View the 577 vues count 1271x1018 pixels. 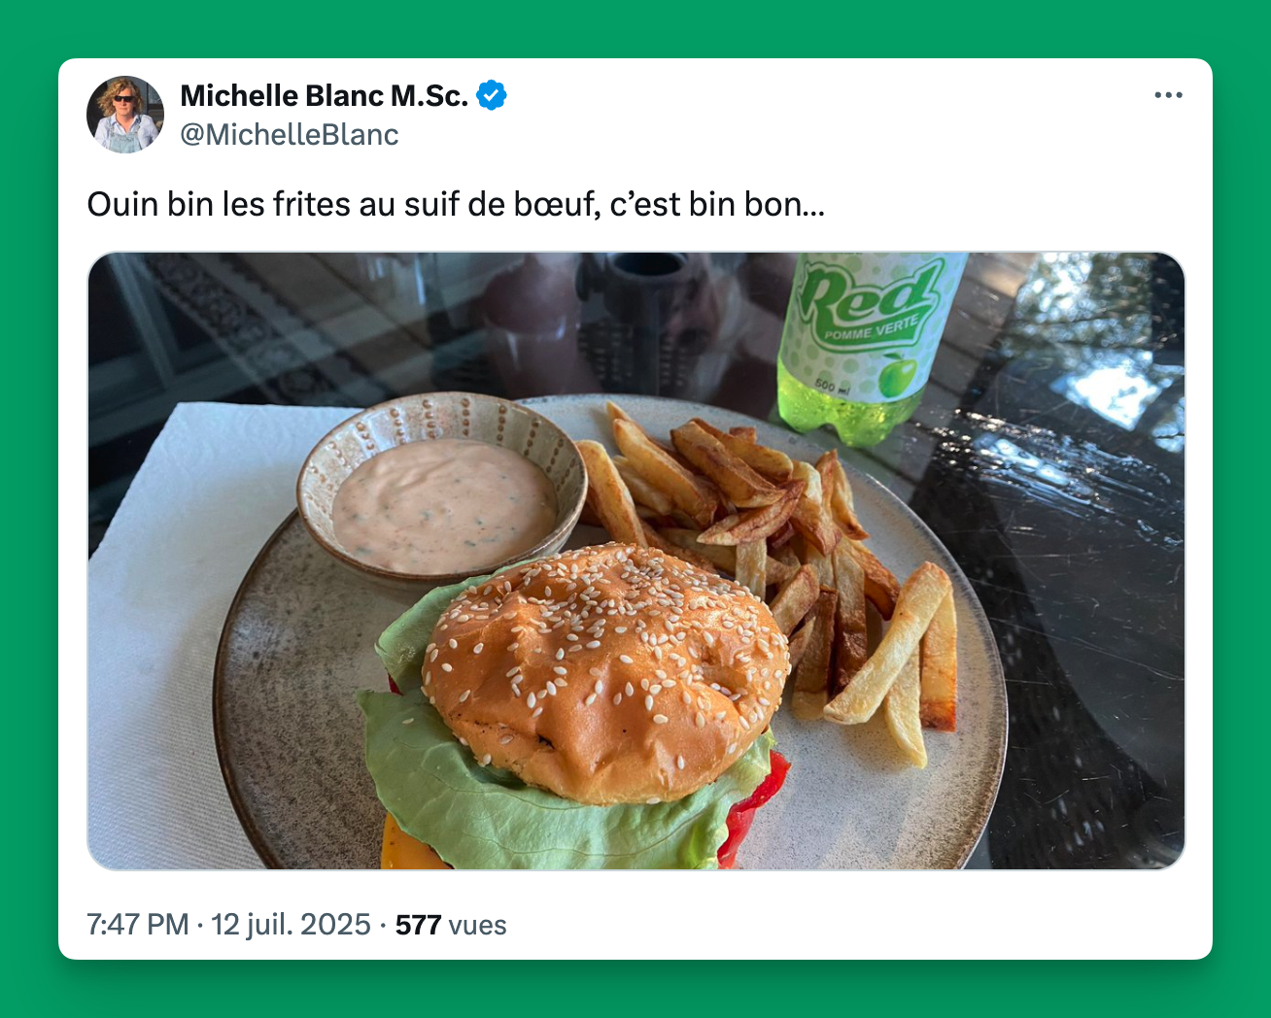[x=451, y=924]
